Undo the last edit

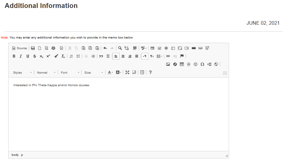point(105,48)
